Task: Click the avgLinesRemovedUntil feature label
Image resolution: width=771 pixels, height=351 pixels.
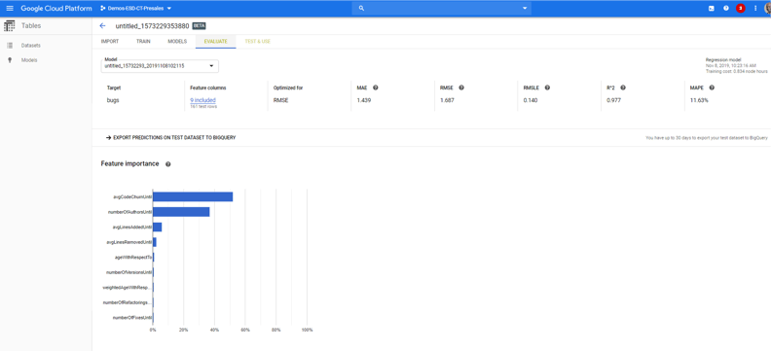Action: (x=128, y=242)
